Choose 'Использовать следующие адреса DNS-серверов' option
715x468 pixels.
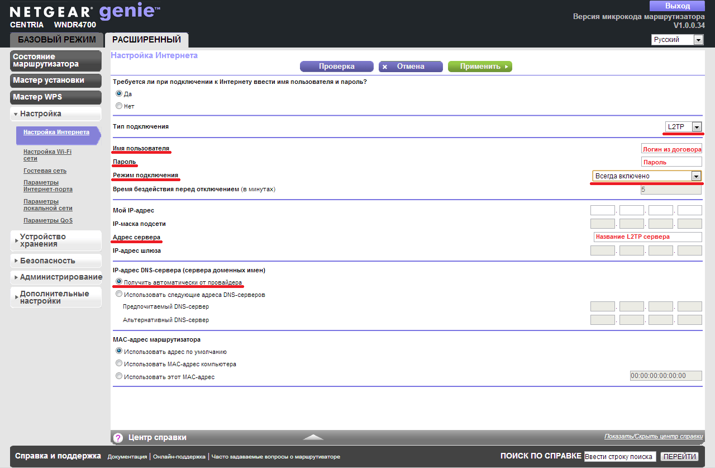click(119, 294)
